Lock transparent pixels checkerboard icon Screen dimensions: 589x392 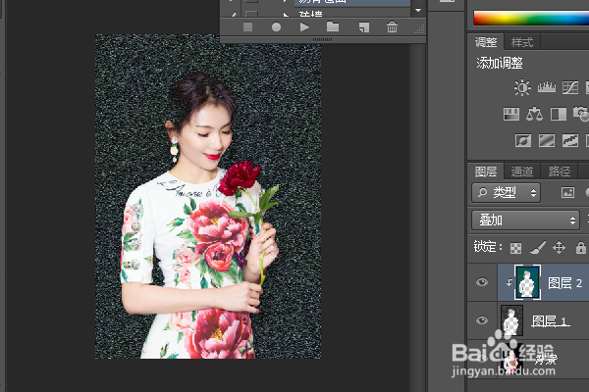pyautogui.click(x=515, y=248)
